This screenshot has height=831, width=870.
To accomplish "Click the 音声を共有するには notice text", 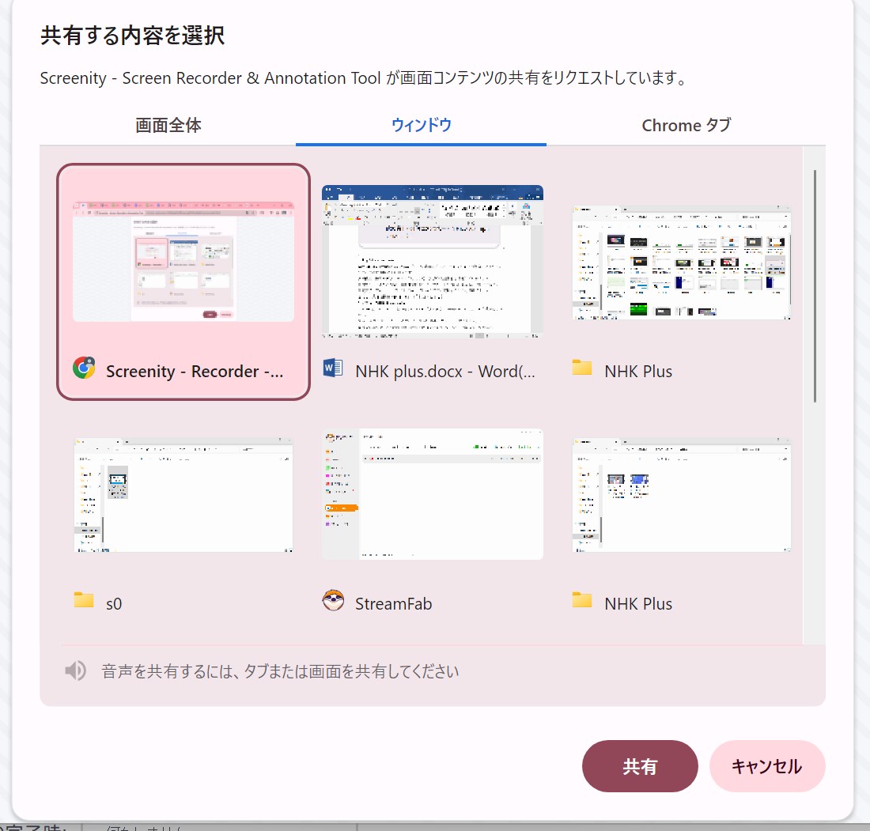I will point(280,671).
